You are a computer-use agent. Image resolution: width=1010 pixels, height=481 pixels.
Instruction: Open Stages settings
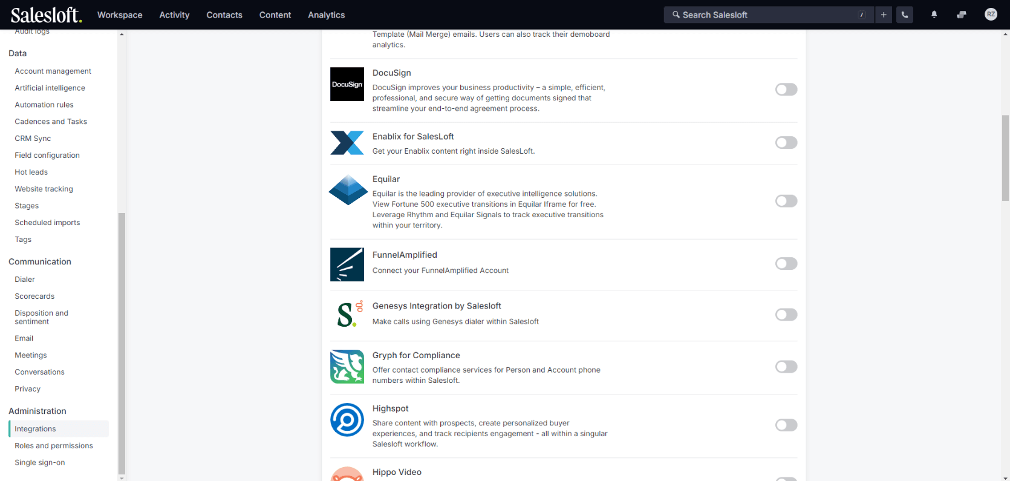[27, 206]
